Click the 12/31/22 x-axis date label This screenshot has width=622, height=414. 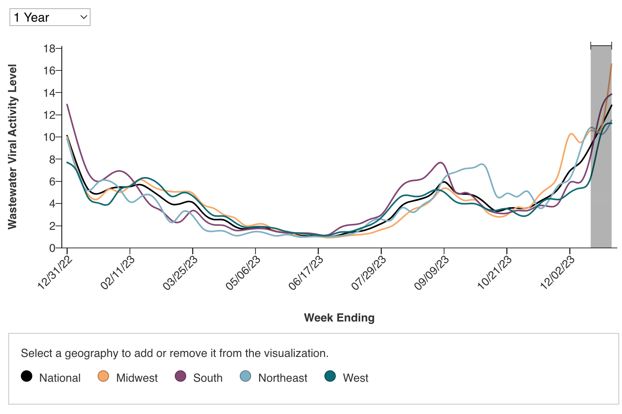click(x=55, y=273)
